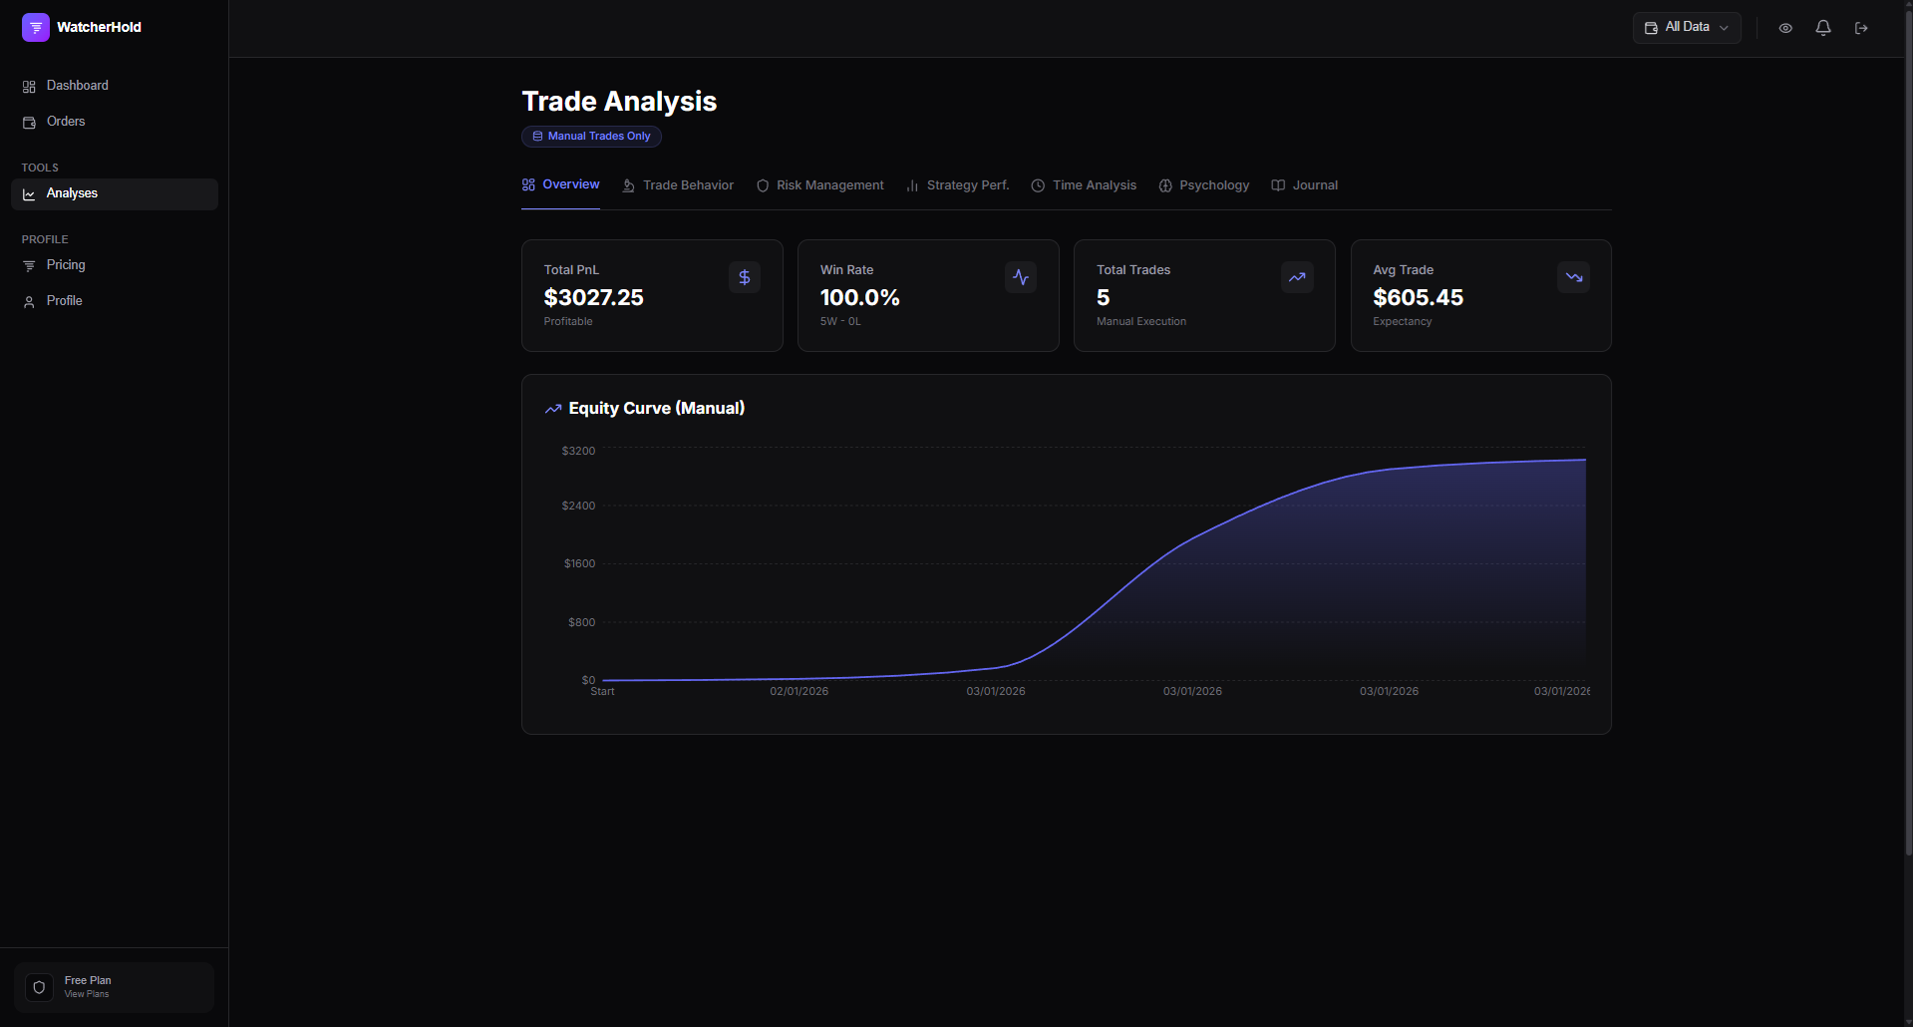Toggle the Manual Trades Only filter badge
This screenshot has height=1027, width=1913.
(590, 137)
